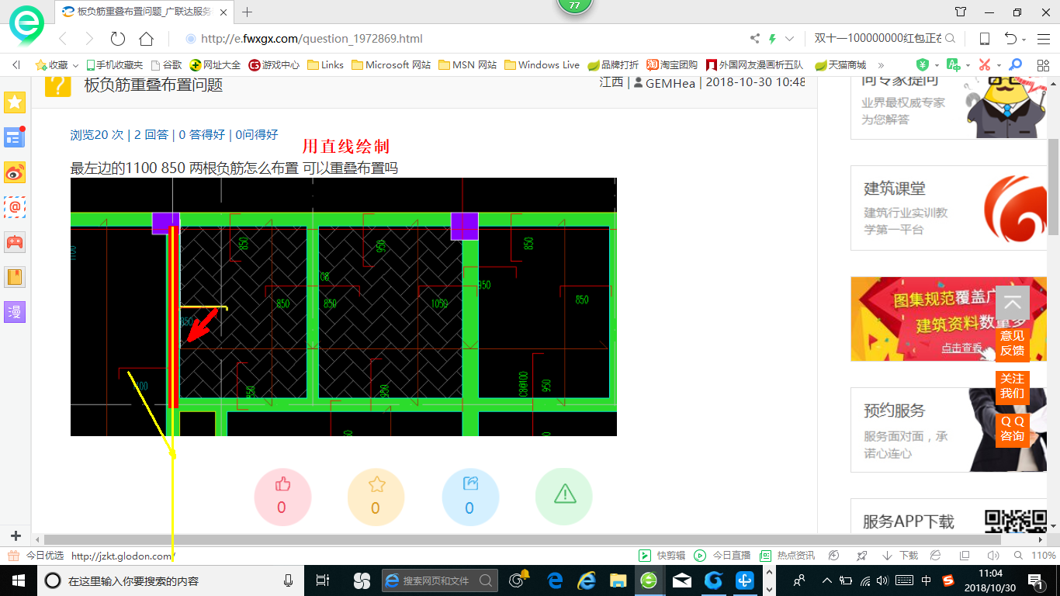Click the share icon in address bar
Viewport: 1060px width, 596px height.
[x=755, y=39]
